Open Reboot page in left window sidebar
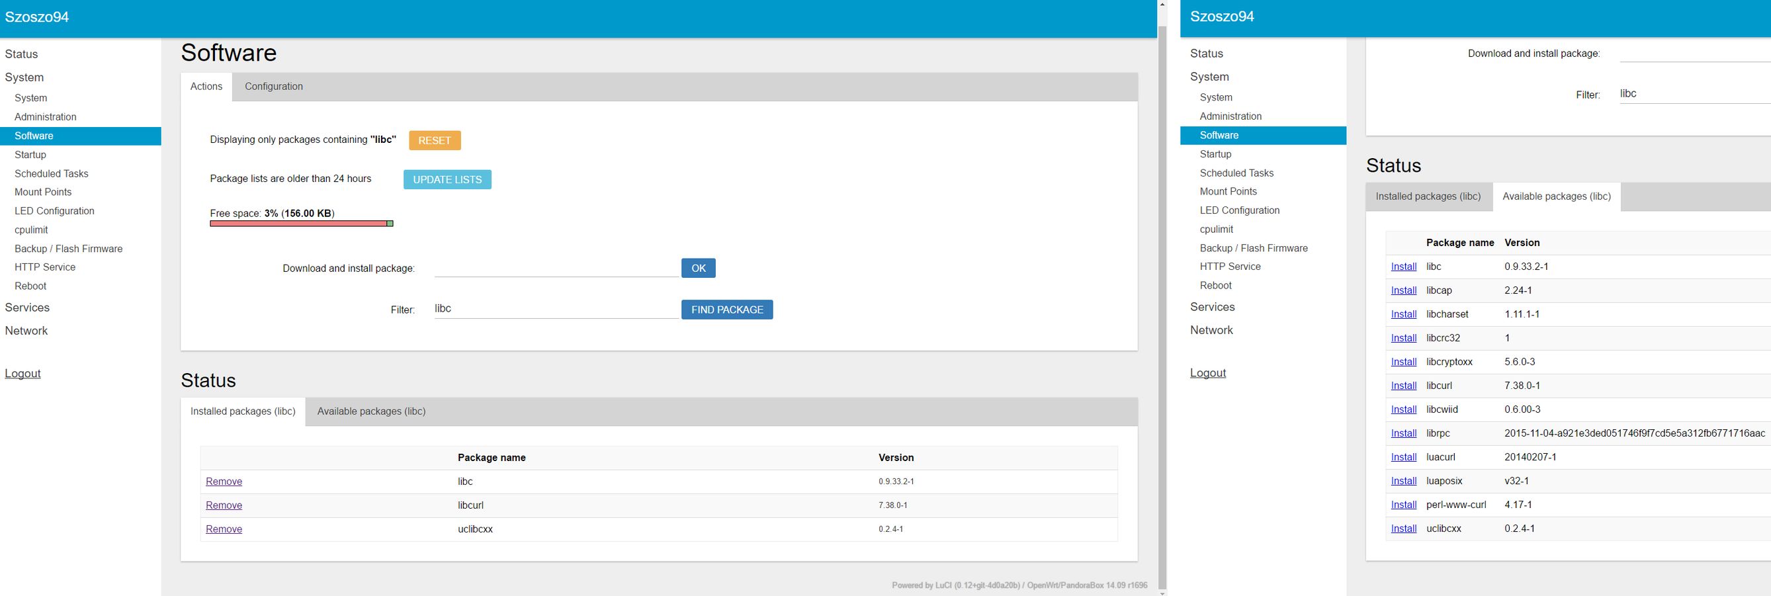 pyautogui.click(x=31, y=286)
